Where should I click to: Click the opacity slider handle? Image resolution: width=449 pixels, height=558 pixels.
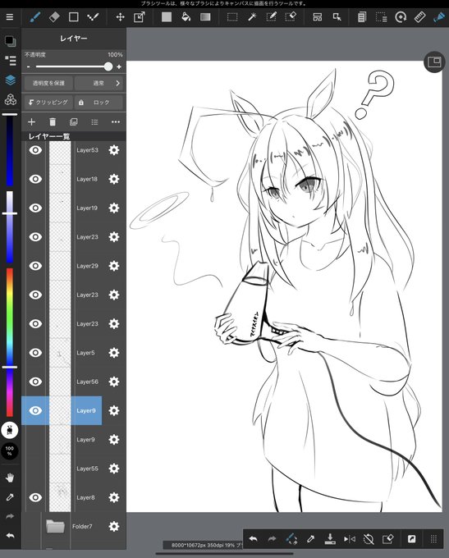108,66
